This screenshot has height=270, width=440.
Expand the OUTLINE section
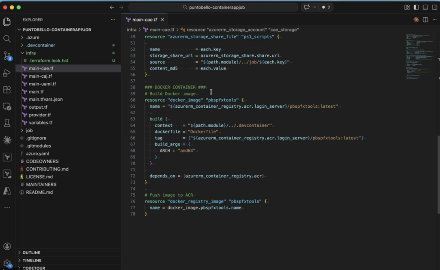(31, 252)
